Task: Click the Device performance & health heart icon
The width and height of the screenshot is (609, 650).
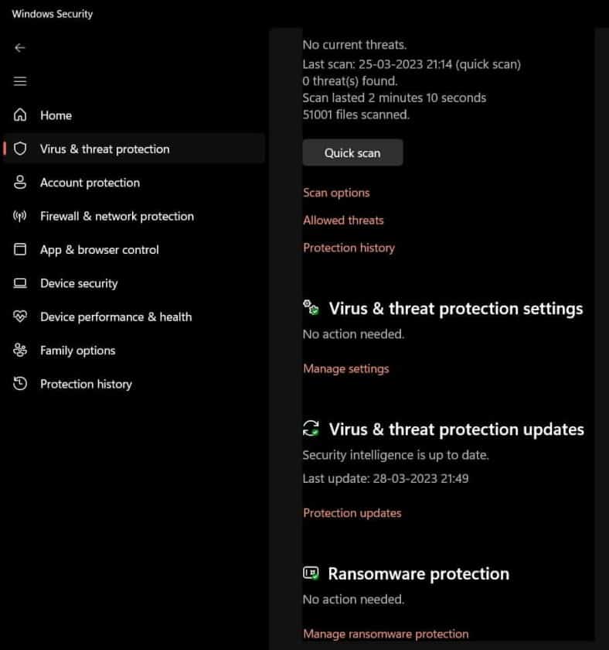Action: [x=20, y=316]
